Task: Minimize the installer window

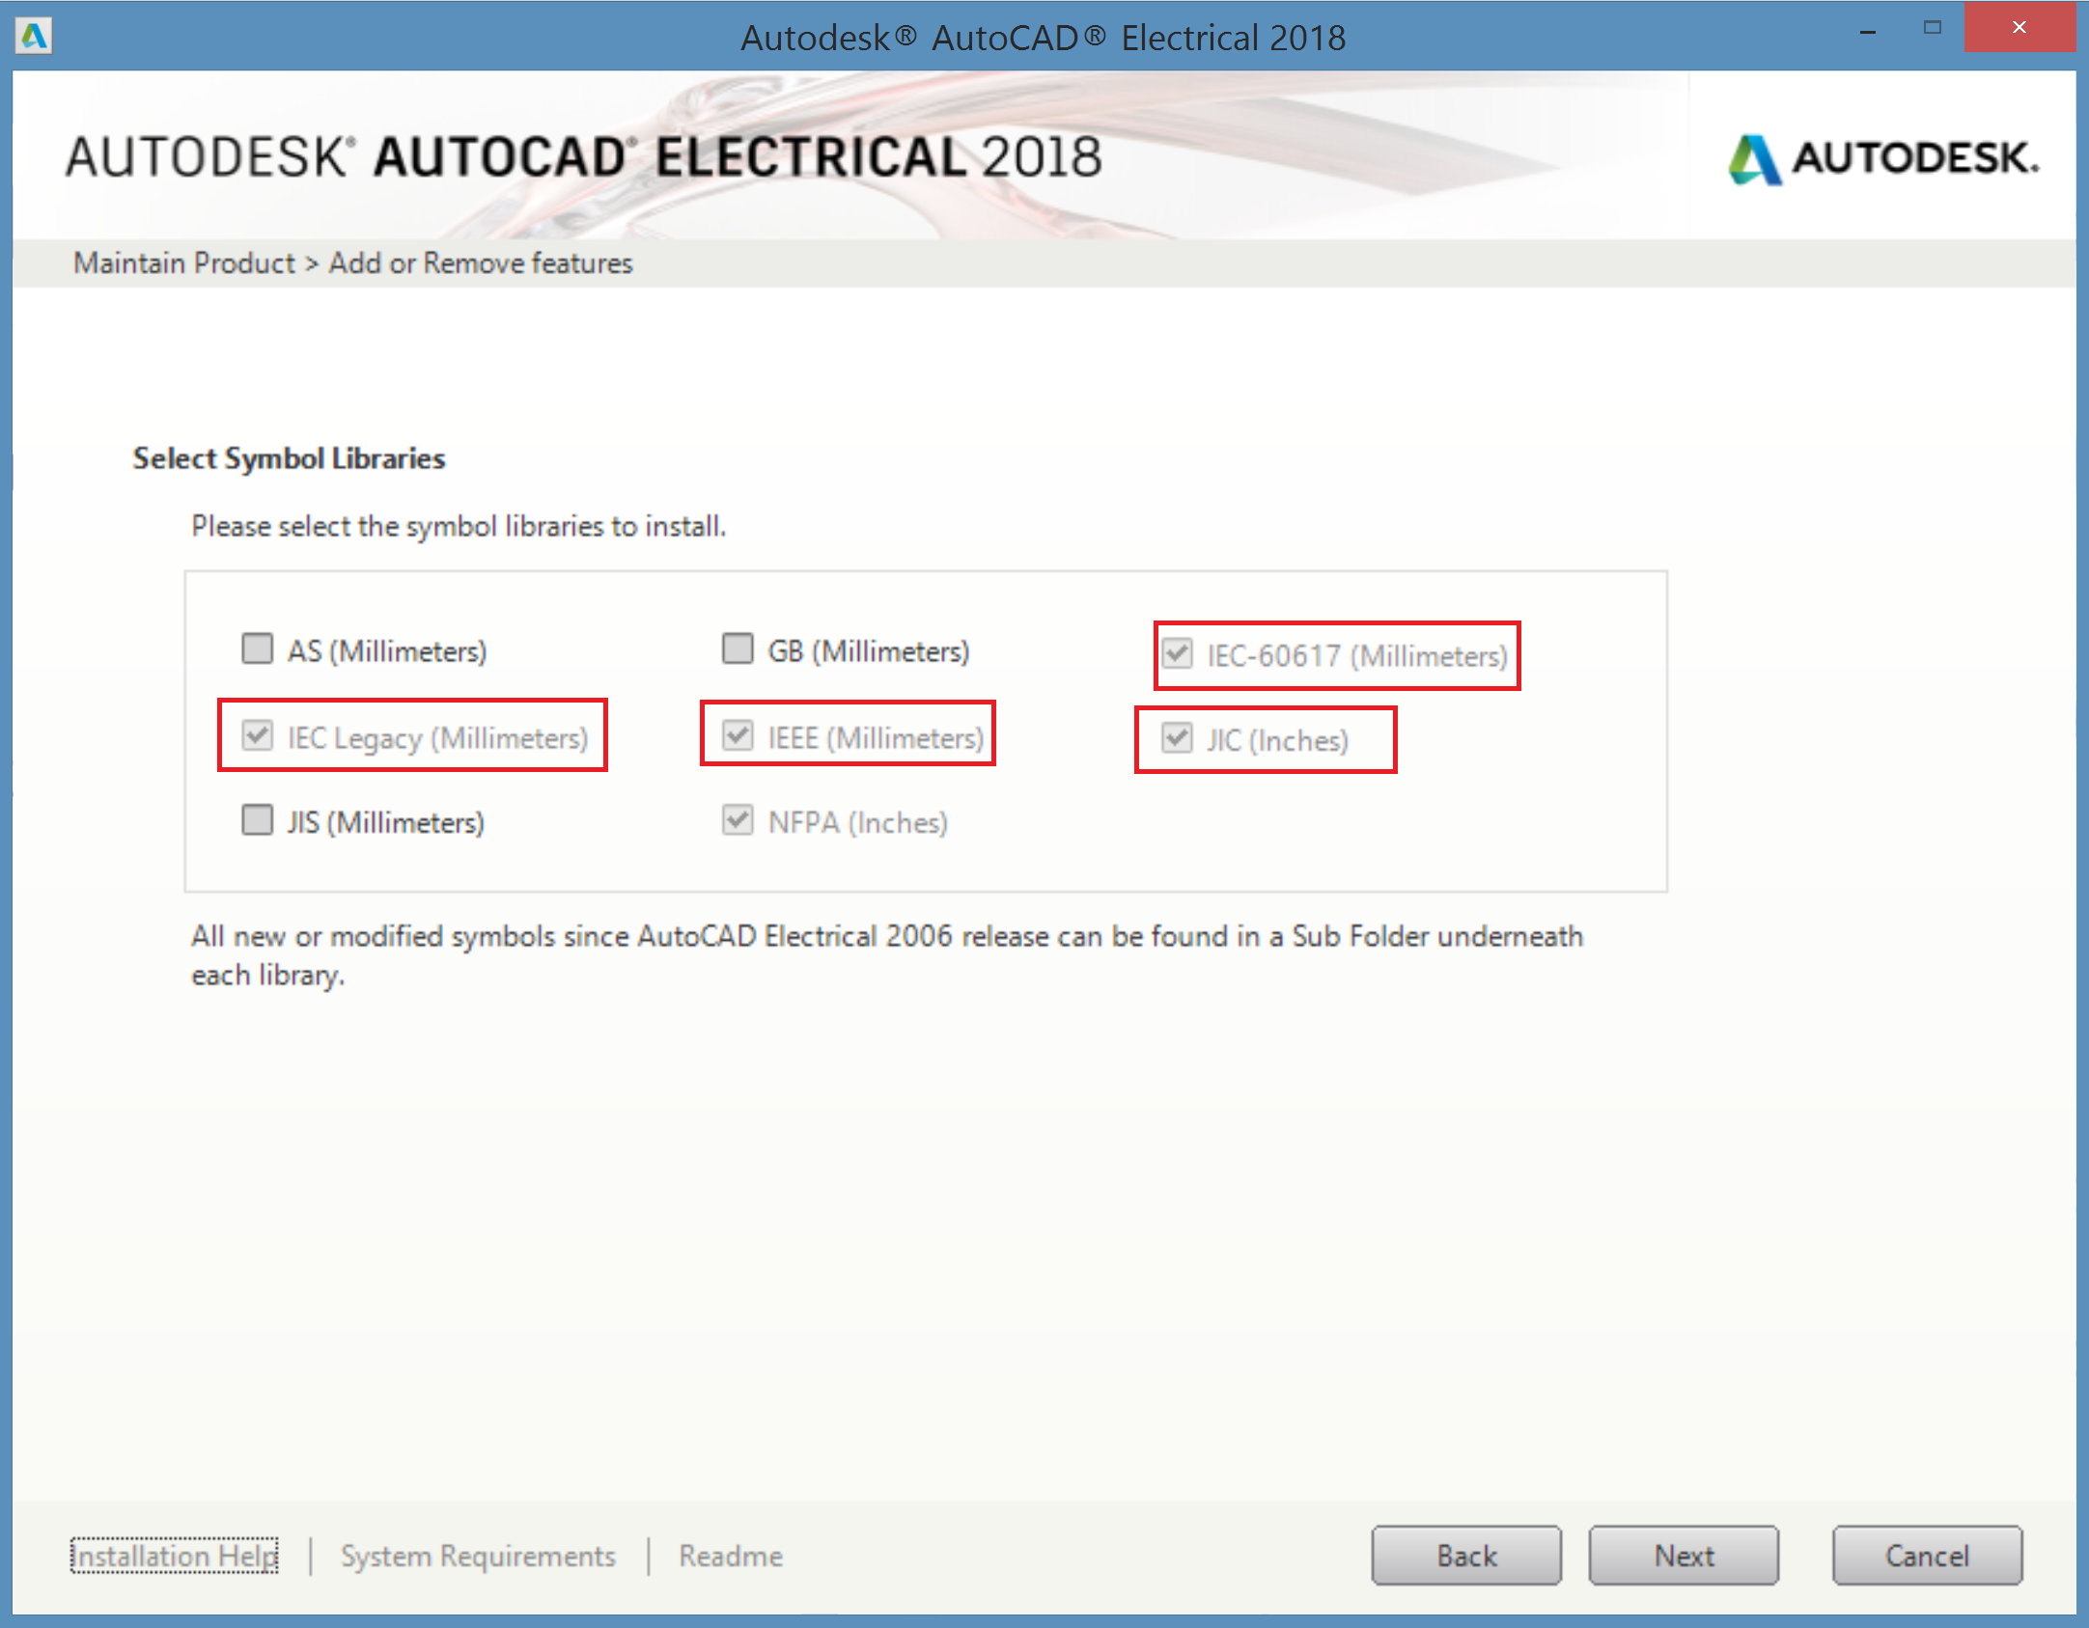Action: 1867,31
